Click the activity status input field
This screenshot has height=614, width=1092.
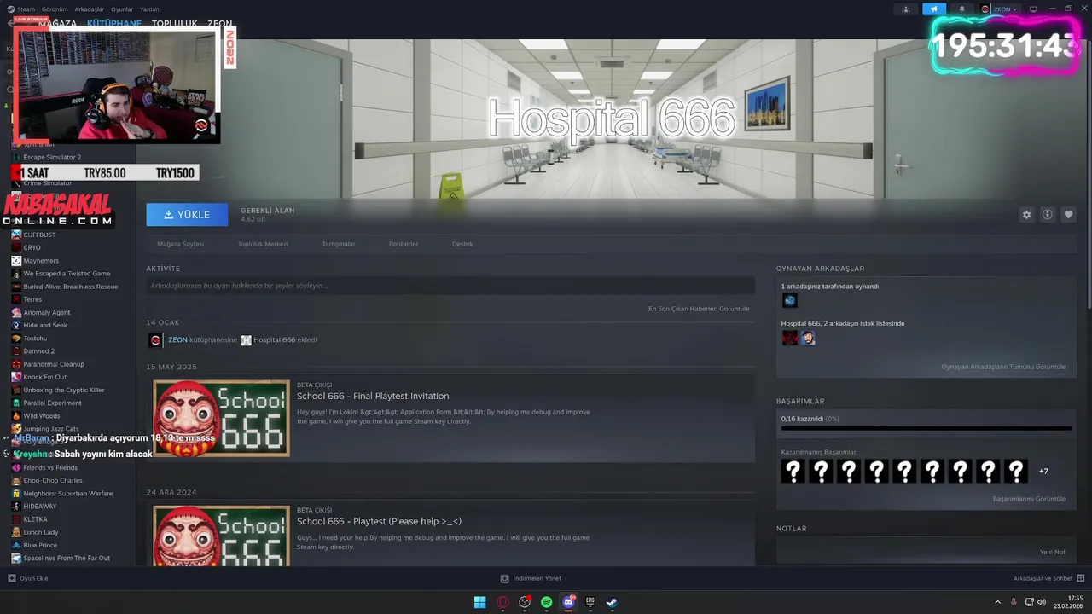tap(450, 286)
